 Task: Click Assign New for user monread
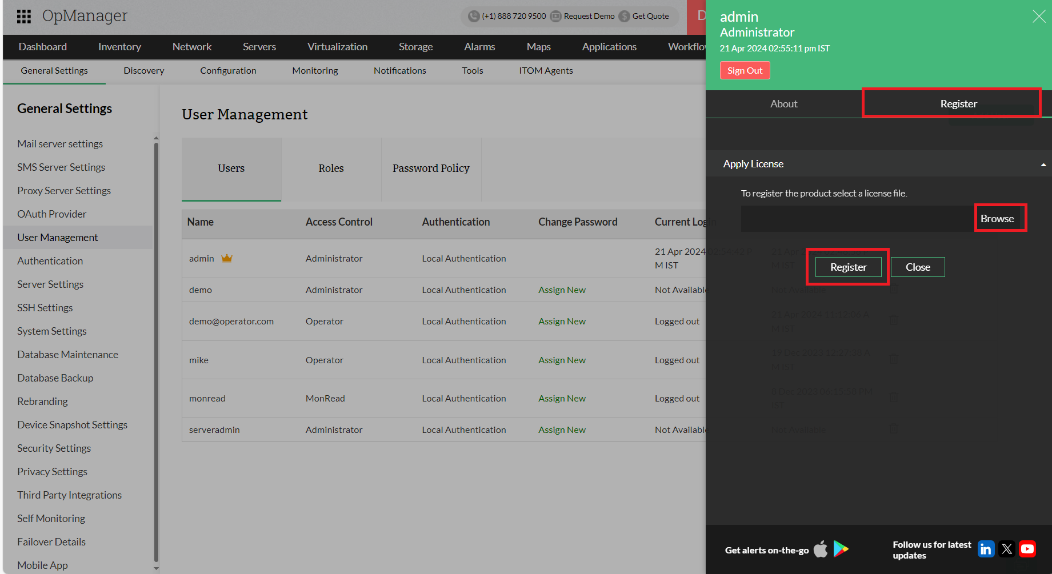[x=562, y=399]
